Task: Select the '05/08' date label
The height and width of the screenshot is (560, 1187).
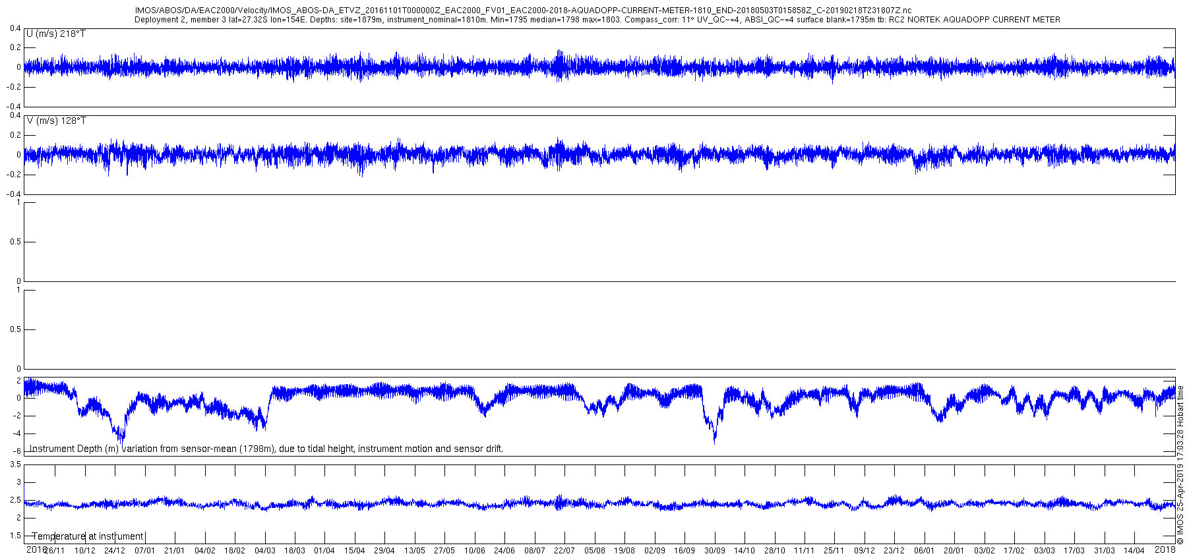Action: pos(595,551)
